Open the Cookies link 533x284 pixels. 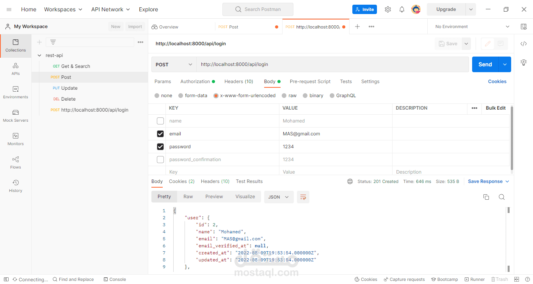click(x=497, y=82)
